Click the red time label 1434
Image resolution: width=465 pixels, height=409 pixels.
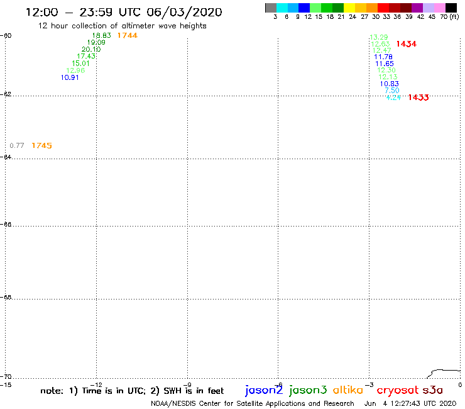[407, 44]
